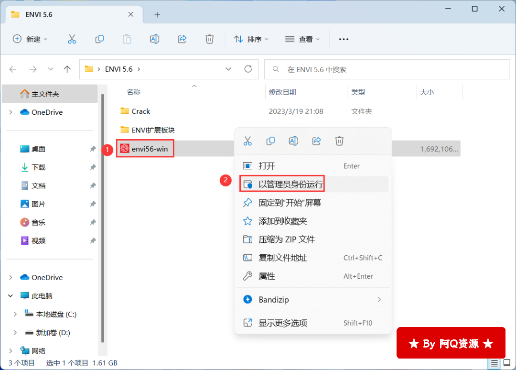Select the ENVI扩展板块 folder
516x370 pixels.
tap(153, 130)
